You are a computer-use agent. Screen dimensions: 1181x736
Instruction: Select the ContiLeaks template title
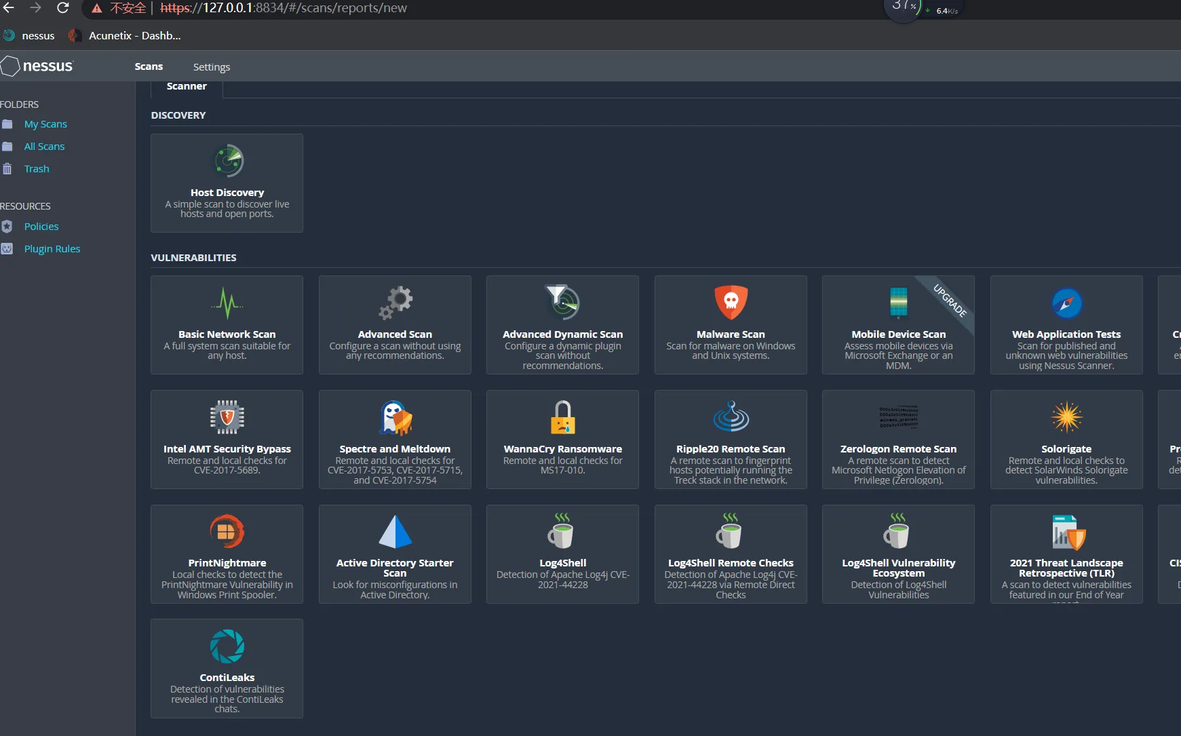tap(227, 678)
